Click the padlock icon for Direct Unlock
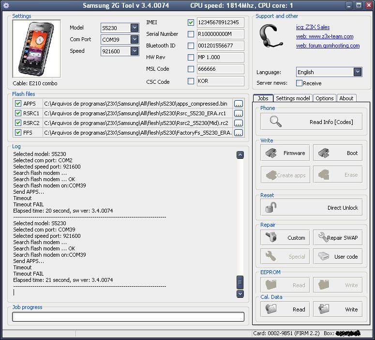Screen dimensions: 375x340 click(271, 207)
